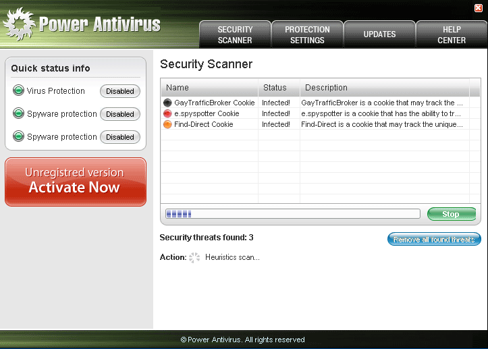Screen dimensions: 488x349
Task: Switch to the Protection Settings tab
Action: click(x=307, y=34)
